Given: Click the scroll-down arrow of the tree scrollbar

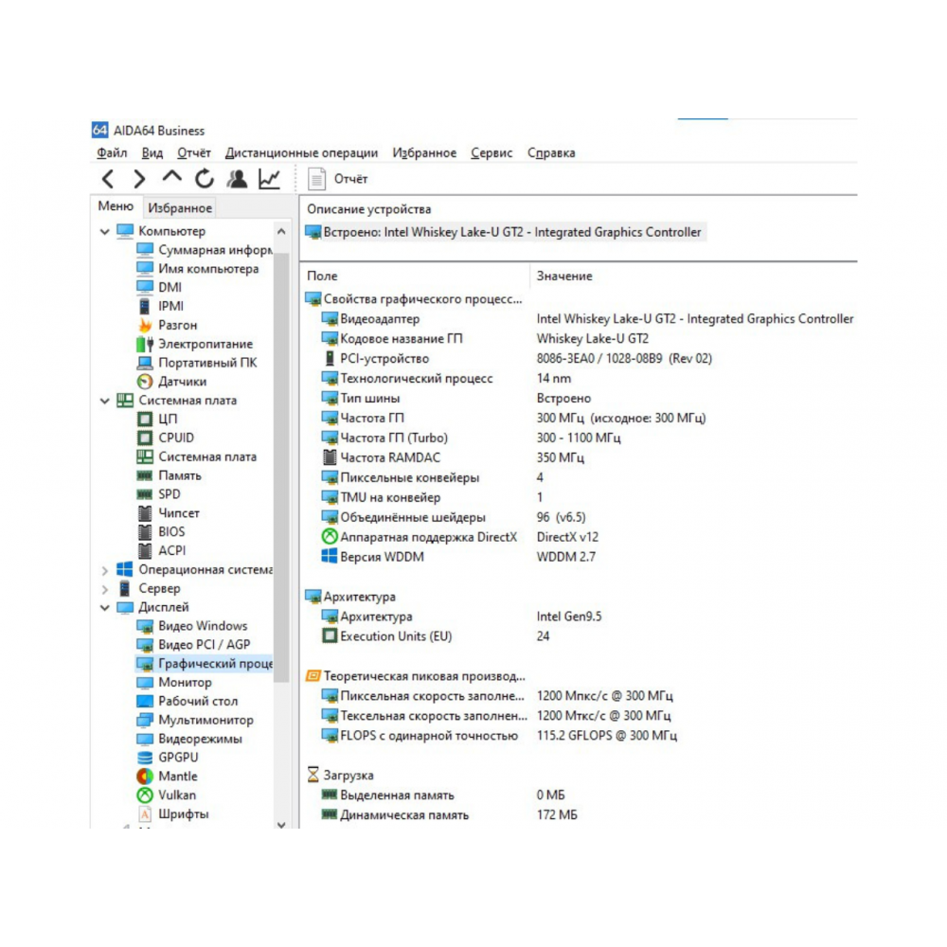Looking at the screenshot, I should click(281, 824).
